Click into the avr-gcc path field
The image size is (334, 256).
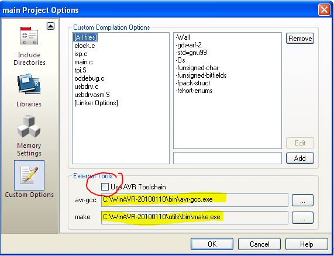click(x=195, y=200)
